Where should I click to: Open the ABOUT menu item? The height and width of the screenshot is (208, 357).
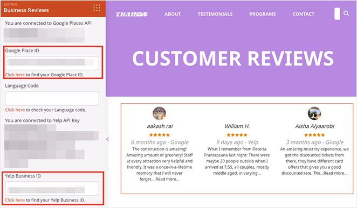pos(173,14)
